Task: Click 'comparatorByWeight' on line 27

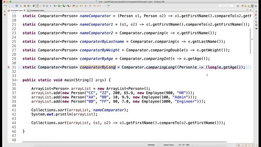Action: pos(100,50)
